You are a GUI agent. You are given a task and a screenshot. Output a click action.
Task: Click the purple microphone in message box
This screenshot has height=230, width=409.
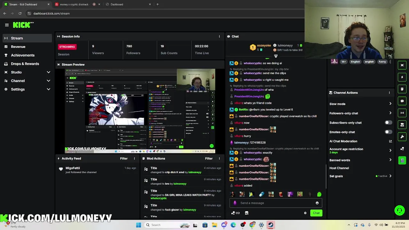pos(235,203)
